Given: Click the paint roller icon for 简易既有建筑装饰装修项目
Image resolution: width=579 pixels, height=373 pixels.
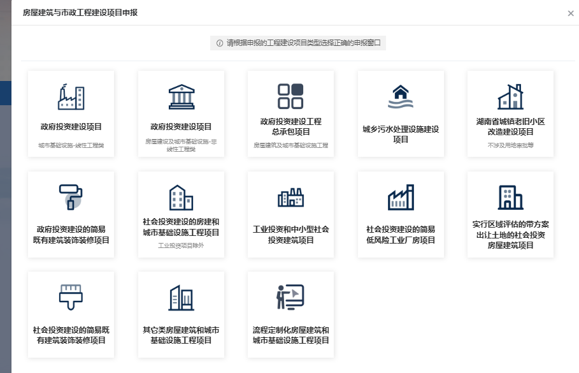Looking at the screenshot, I should click(71, 198).
